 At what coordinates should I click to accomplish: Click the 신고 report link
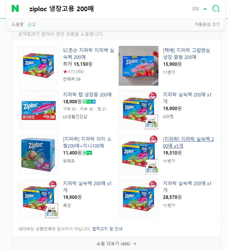point(32,25)
